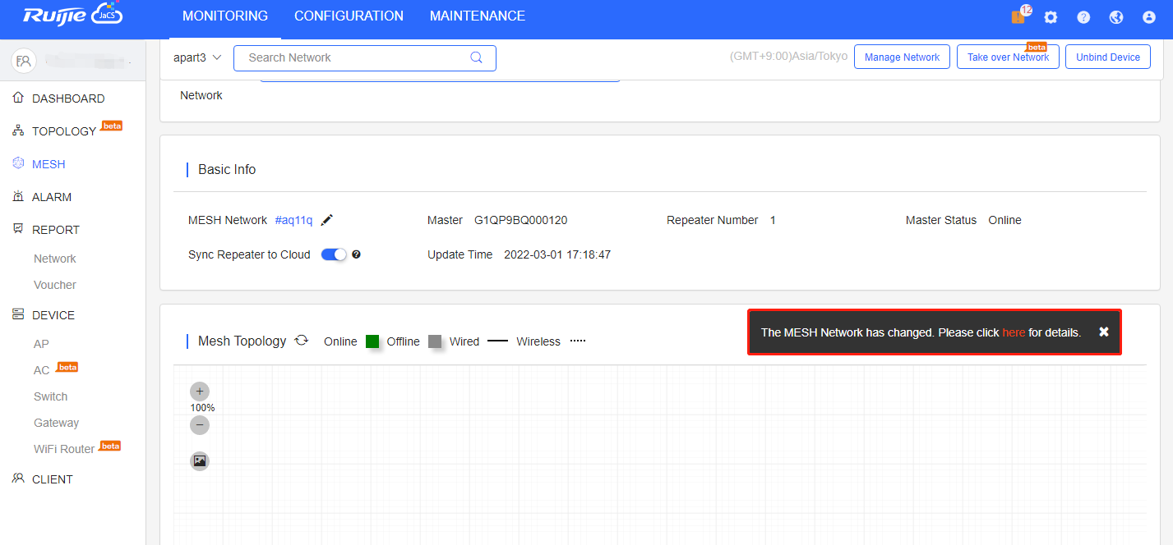
Task: Click the topology background image icon
Action: tap(200, 461)
